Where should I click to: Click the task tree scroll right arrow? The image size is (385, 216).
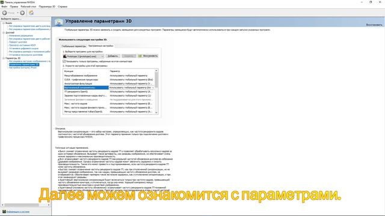coord(49,205)
